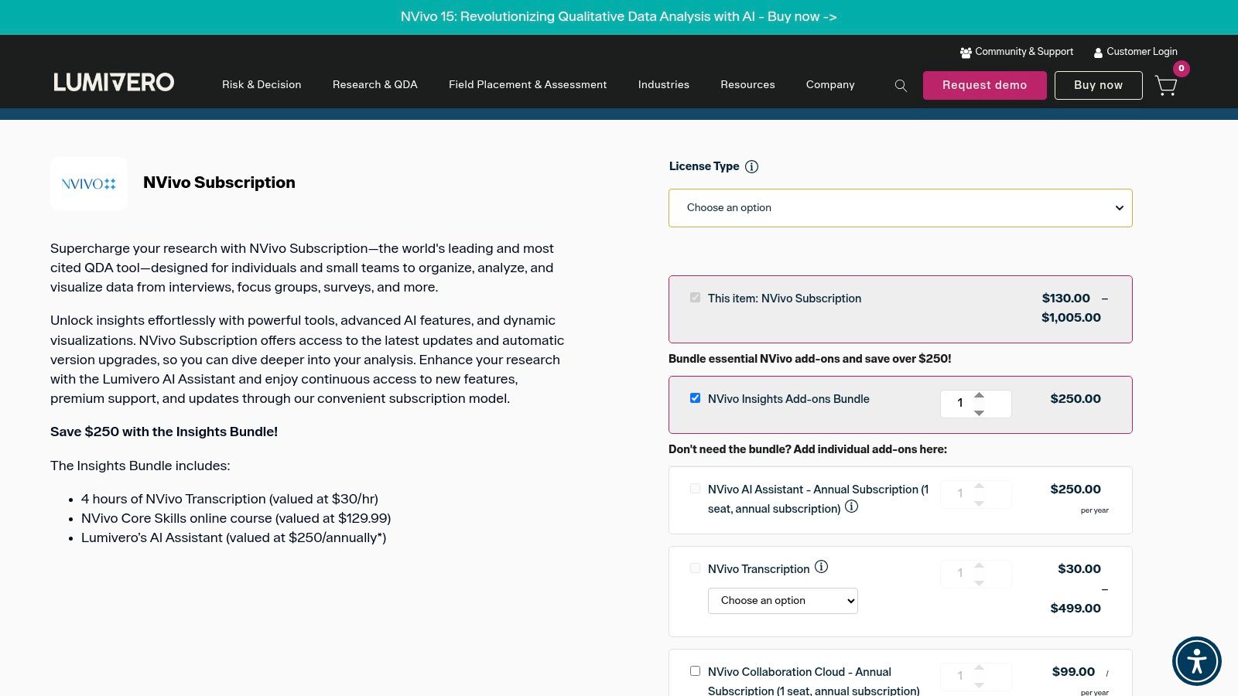Enable the NVivo AI Assistant add-on checkbox
This screenshot has width=1238, height=696.
[695, 488]
